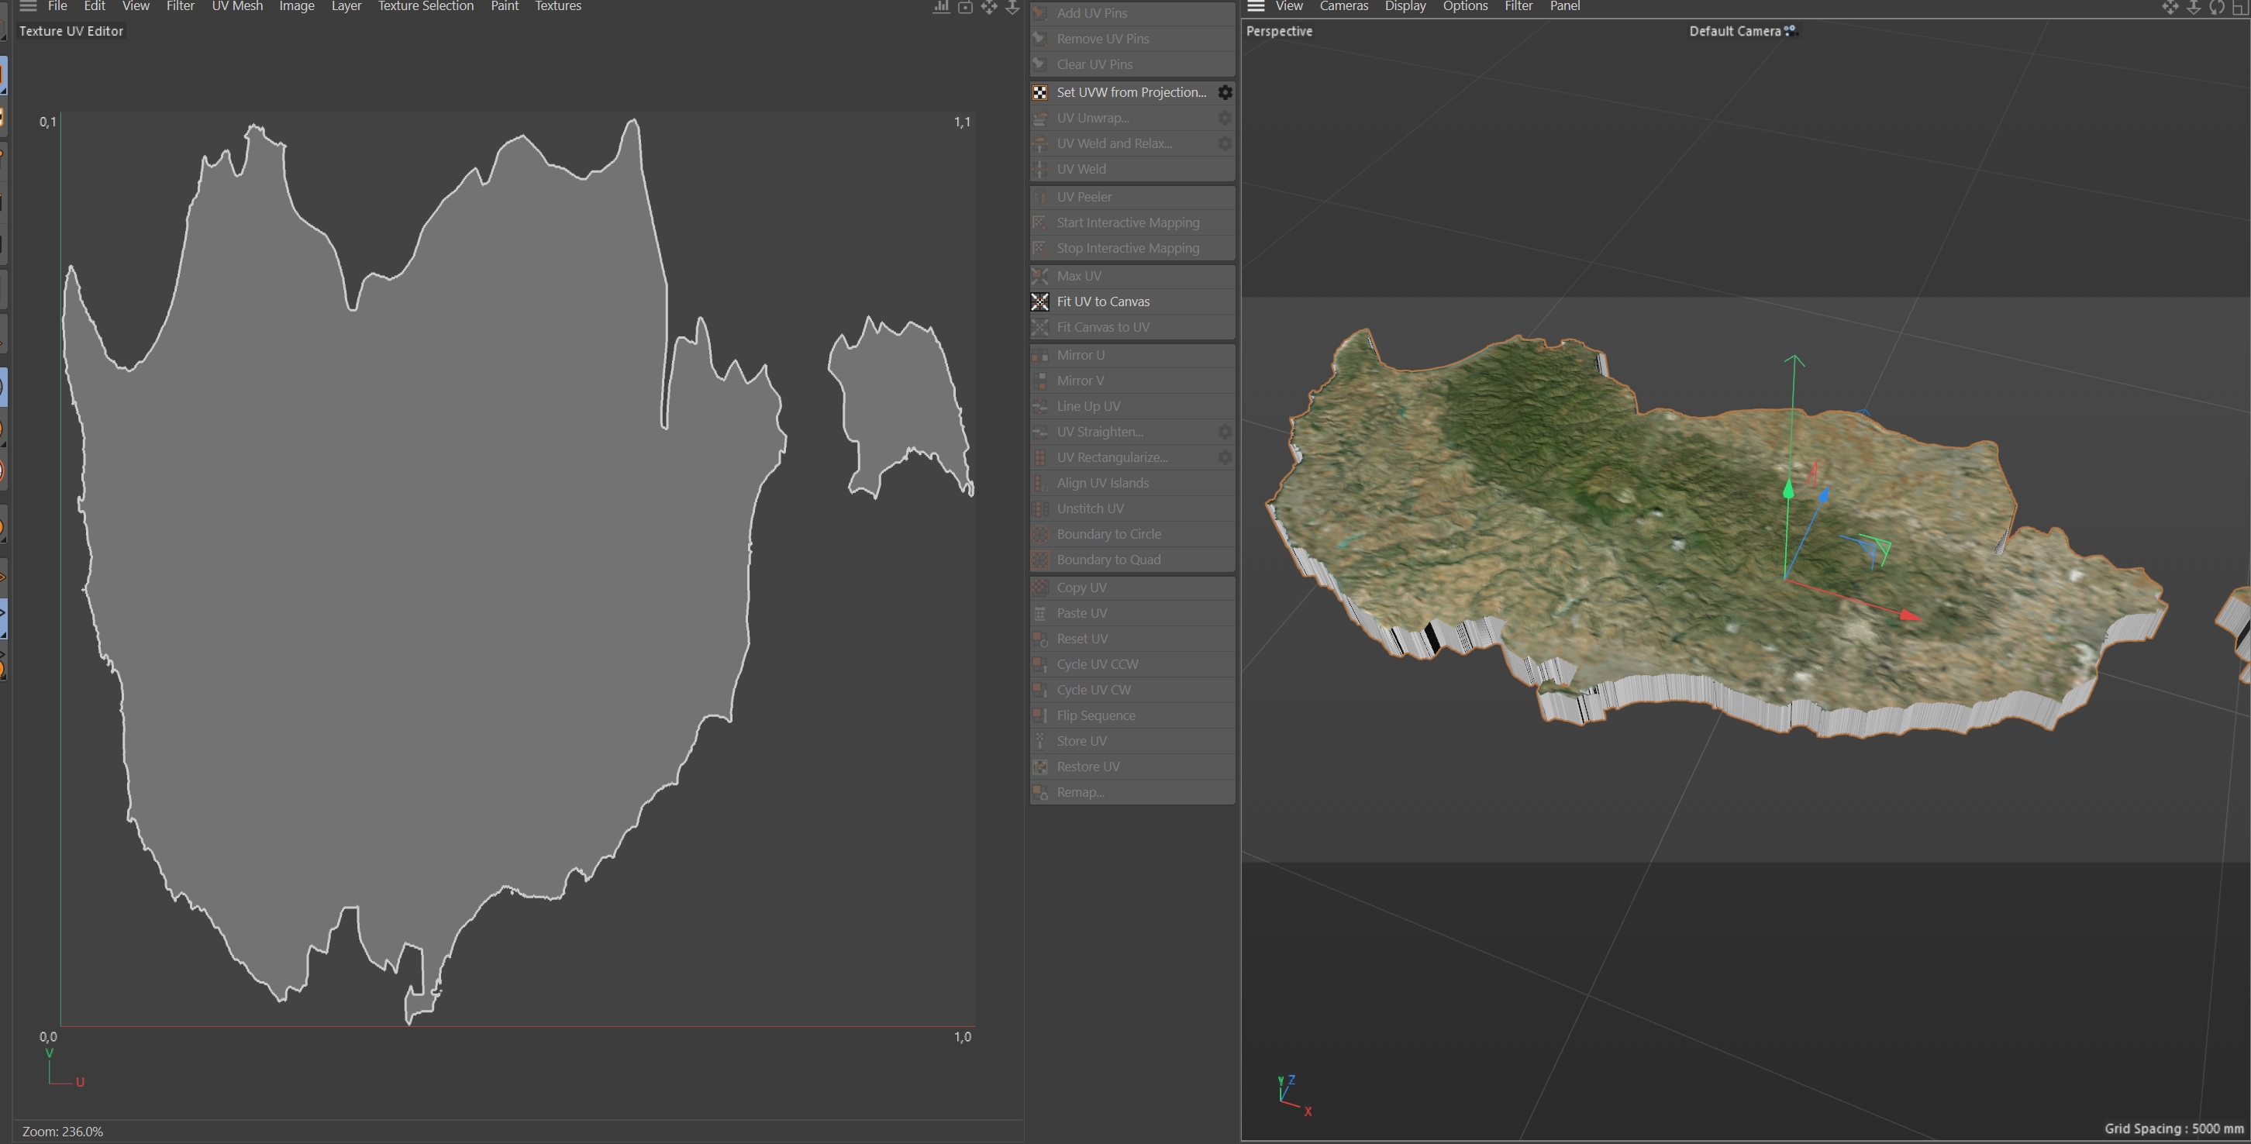Open the UV Mesh menu
This screenshot has height=1144, width=2251.
point(237,6)
